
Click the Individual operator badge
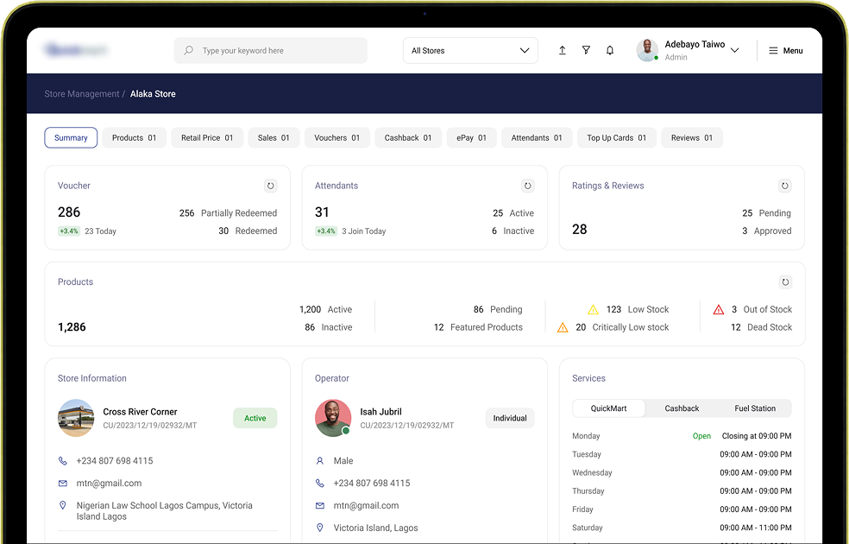click(510, 418)
